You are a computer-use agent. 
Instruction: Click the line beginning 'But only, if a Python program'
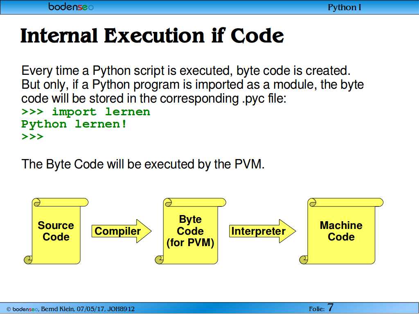click(x=192, y=85)
